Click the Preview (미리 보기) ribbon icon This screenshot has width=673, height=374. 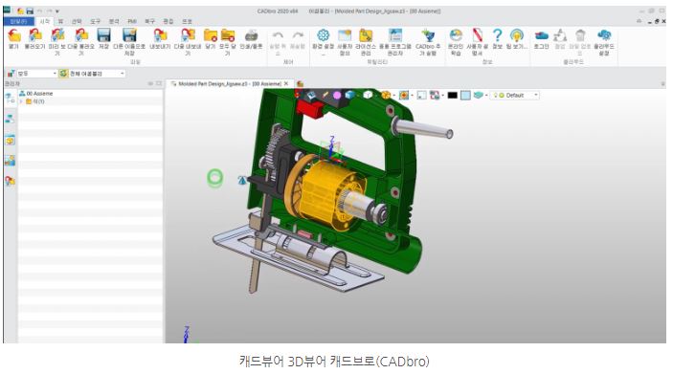(x=57, y=35)
